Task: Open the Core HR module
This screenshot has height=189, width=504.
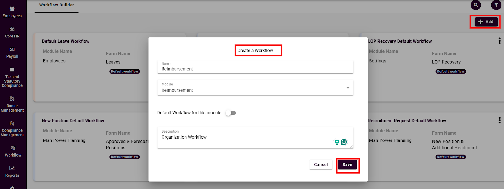Action: tap(12, 32)
